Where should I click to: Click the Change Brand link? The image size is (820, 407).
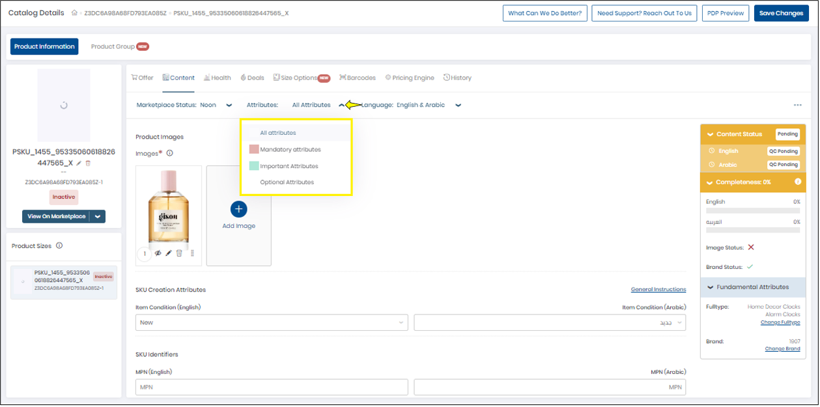782,348
